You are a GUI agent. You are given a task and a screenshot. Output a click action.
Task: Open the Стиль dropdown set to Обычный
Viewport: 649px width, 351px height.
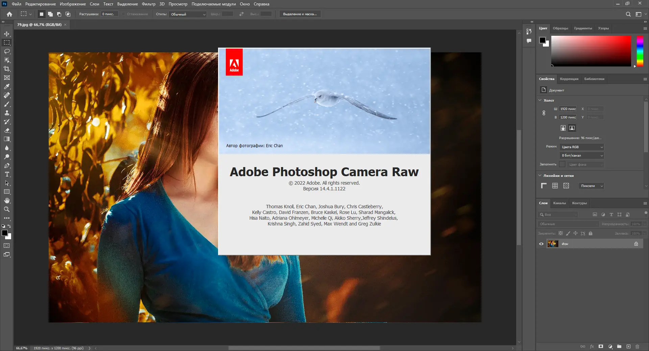(x=188, y=14)
